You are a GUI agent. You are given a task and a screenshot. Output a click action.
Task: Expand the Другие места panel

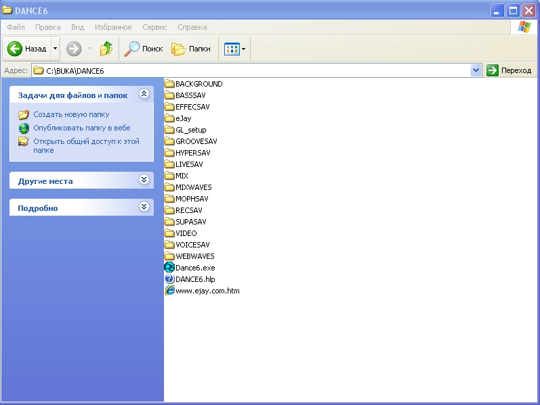point(144,179)
